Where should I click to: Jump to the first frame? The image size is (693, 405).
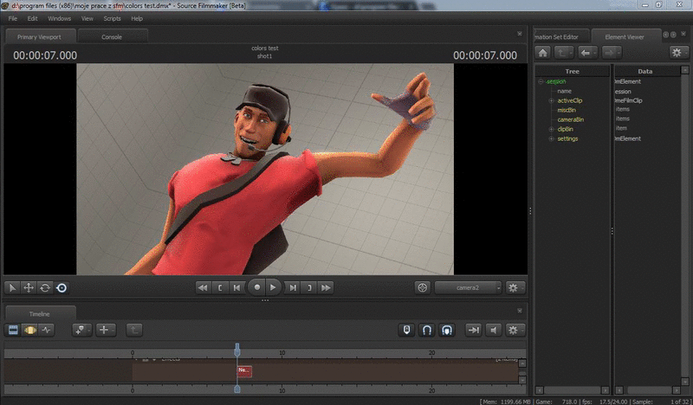[x=203, y=286]
